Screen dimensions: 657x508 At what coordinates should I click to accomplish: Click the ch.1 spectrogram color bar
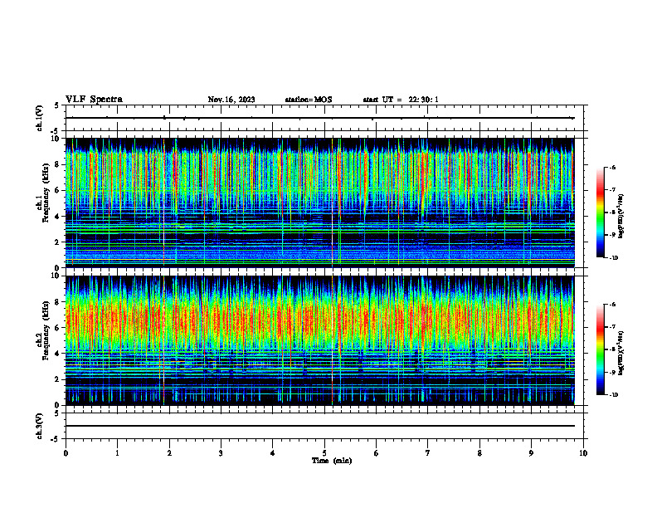tap(600, 212)
